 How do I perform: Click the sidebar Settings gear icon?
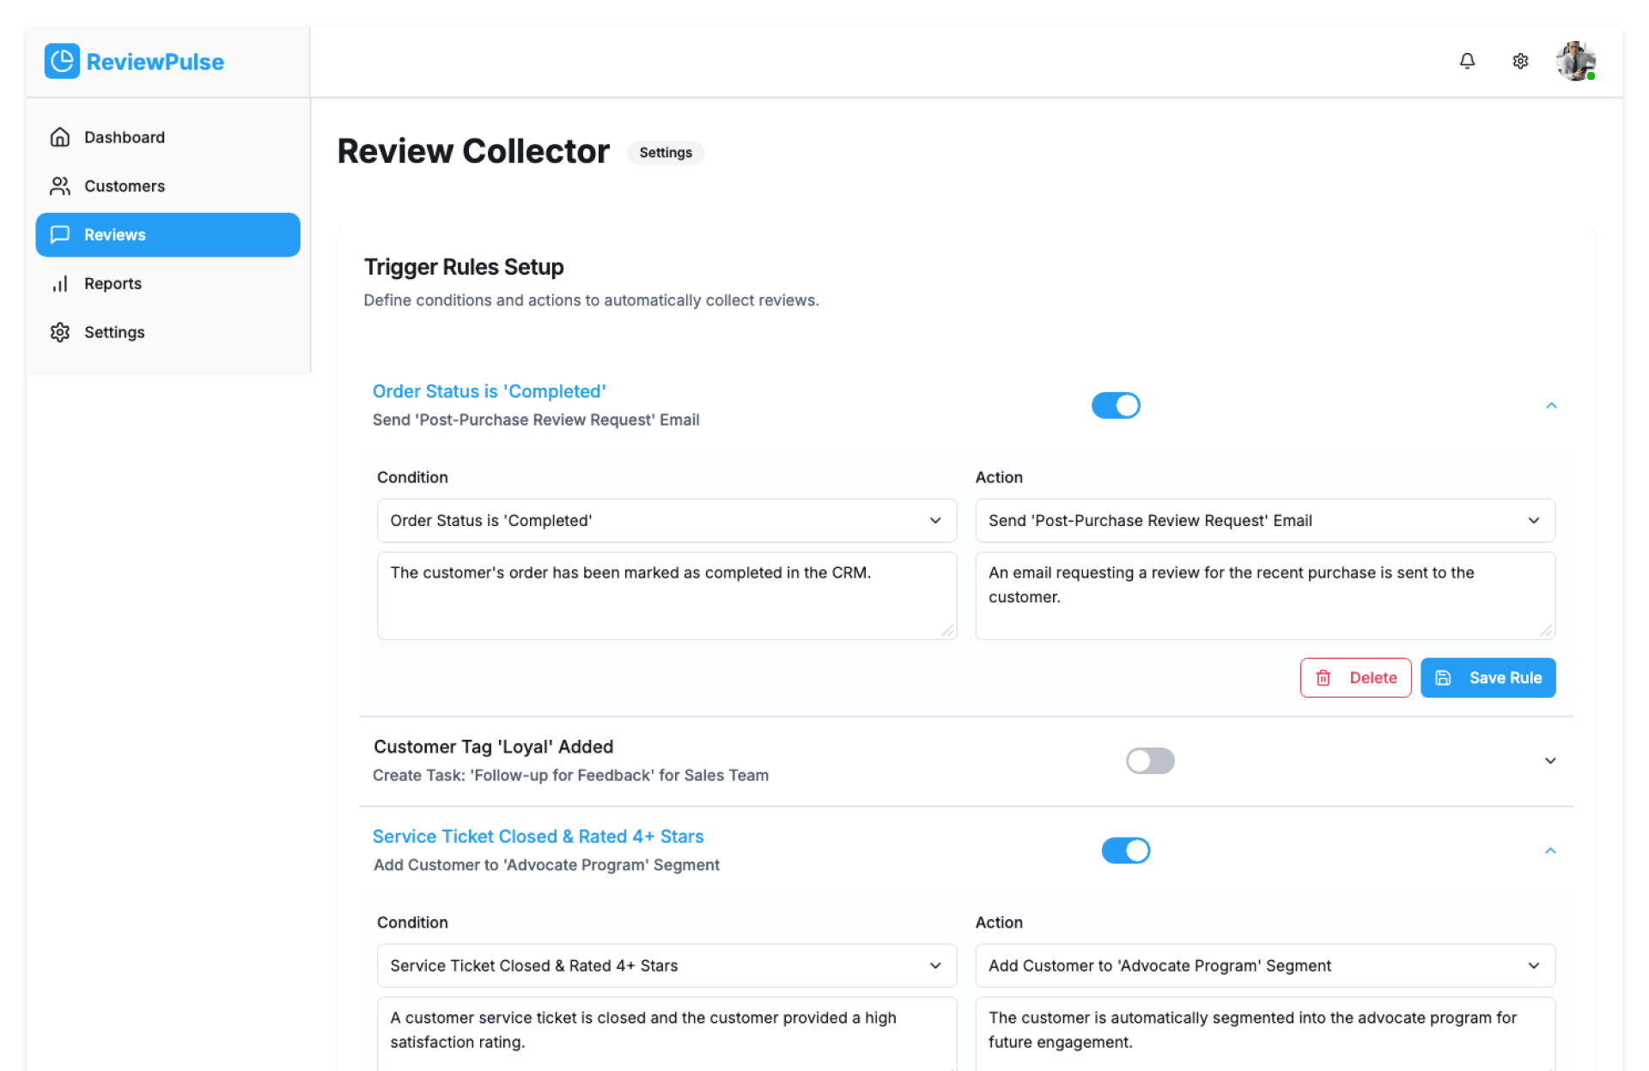[60, 332]
